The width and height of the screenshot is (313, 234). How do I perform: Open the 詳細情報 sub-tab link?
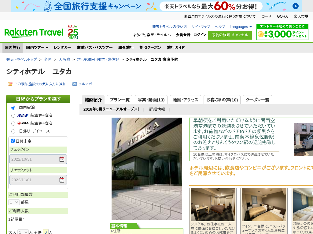[157, 109]
